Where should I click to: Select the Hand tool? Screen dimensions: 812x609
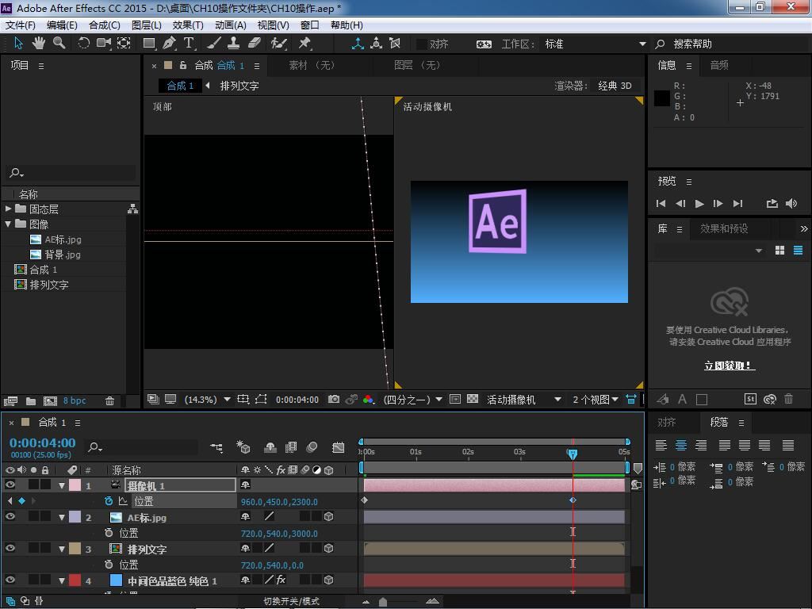(38, 43)
